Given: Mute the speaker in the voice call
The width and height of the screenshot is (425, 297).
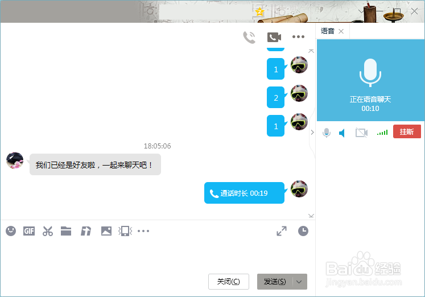Looking at the screenshot, I should 342,133.
